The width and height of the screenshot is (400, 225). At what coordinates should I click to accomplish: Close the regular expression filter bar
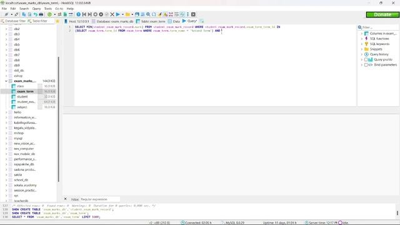tap(65, 199)
